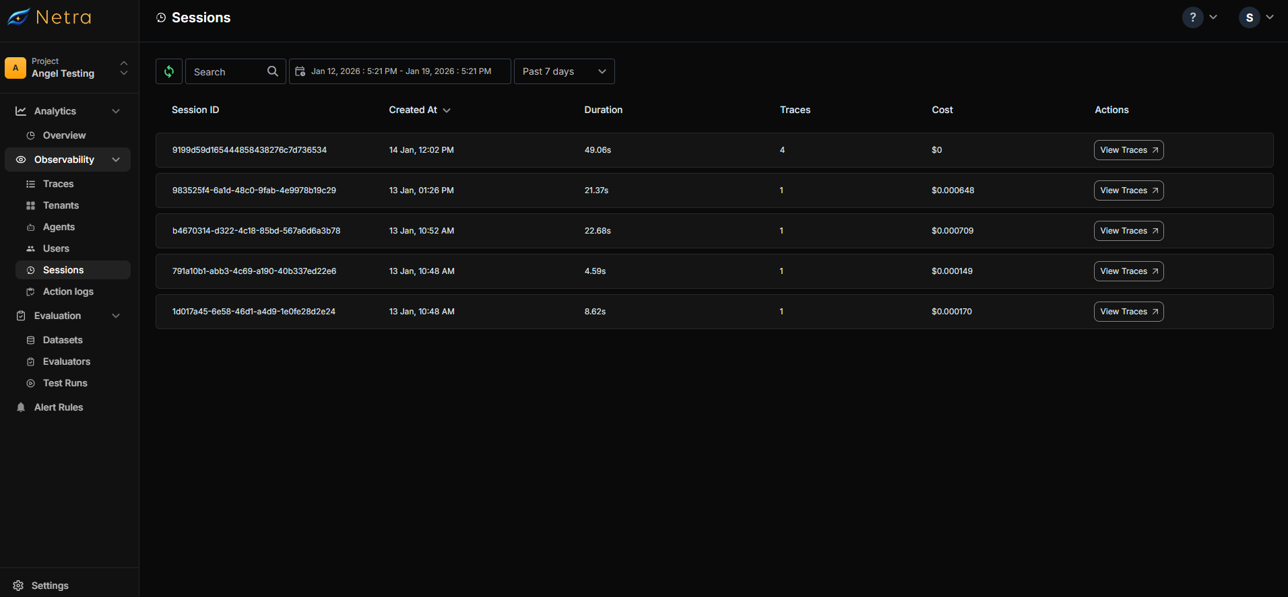View Traces for session 791a10b1-abb3-4c69-a190-40b337ed22e6
Viewport: 1288px width, 597px height.
[x=1128, y=271]
